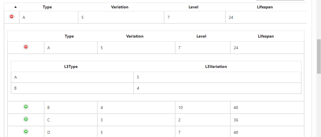This screenshot has width=321, height=137.
Task: Sort outer table by Variation header
Action: tap(120, 7)
